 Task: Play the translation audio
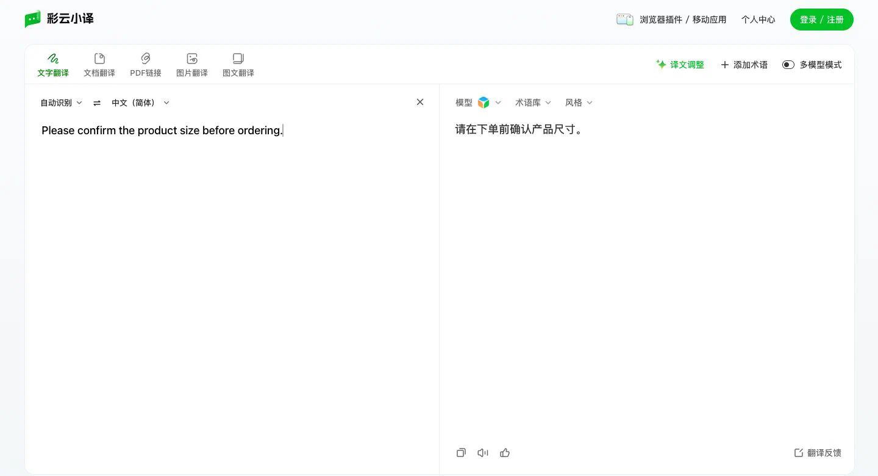point(483,453)
